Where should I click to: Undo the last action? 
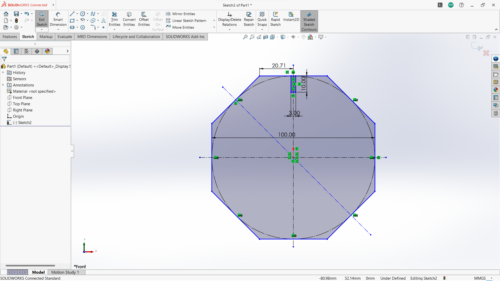click(27, 14)
